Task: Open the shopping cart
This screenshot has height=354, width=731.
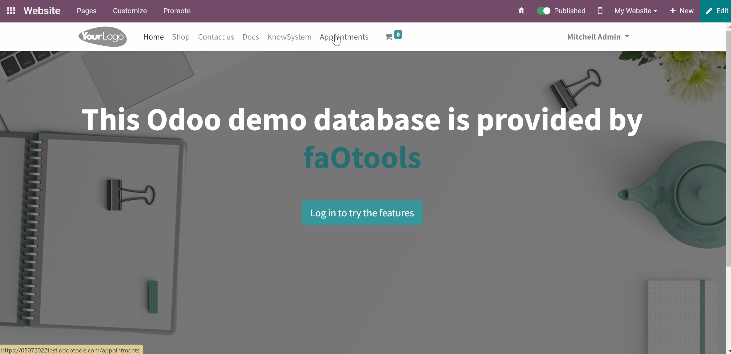Action: [x=393, y=36]
